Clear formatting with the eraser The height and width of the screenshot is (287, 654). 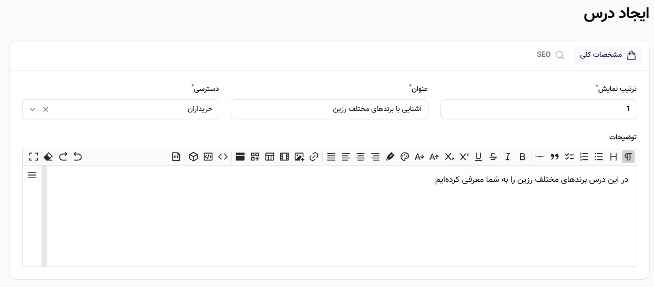(x=48, y=157)
